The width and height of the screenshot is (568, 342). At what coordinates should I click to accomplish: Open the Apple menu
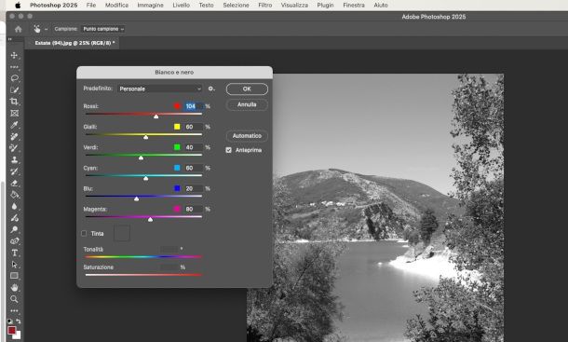point(18,5)
